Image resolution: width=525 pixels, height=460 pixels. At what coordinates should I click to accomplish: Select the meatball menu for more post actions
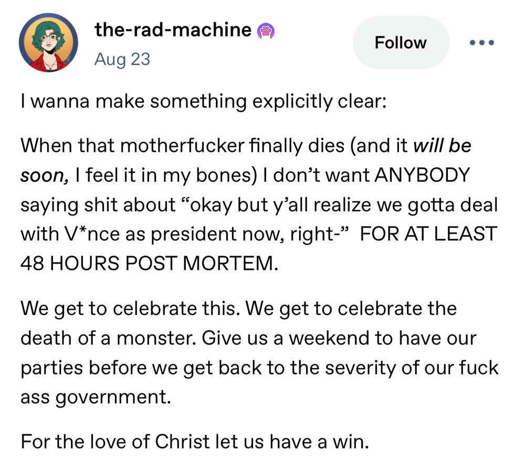click(481, 43)
